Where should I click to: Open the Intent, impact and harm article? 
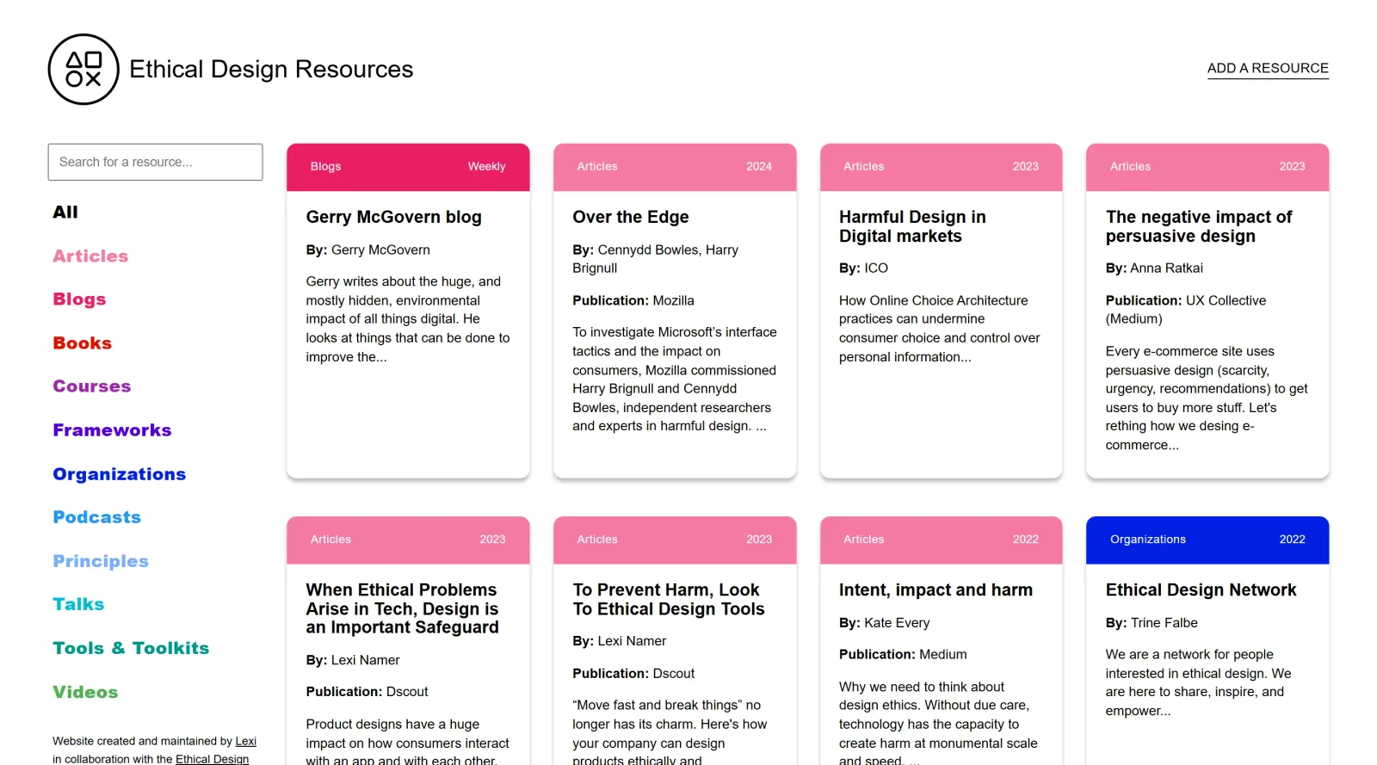(935, 589)
